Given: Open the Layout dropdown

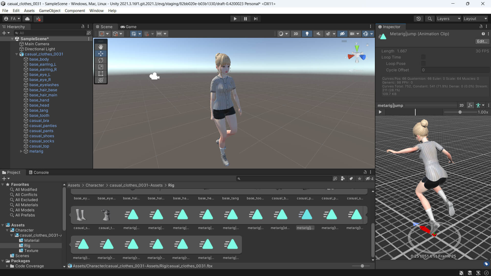Looking at the screenshot, I should tap(475, 19).
